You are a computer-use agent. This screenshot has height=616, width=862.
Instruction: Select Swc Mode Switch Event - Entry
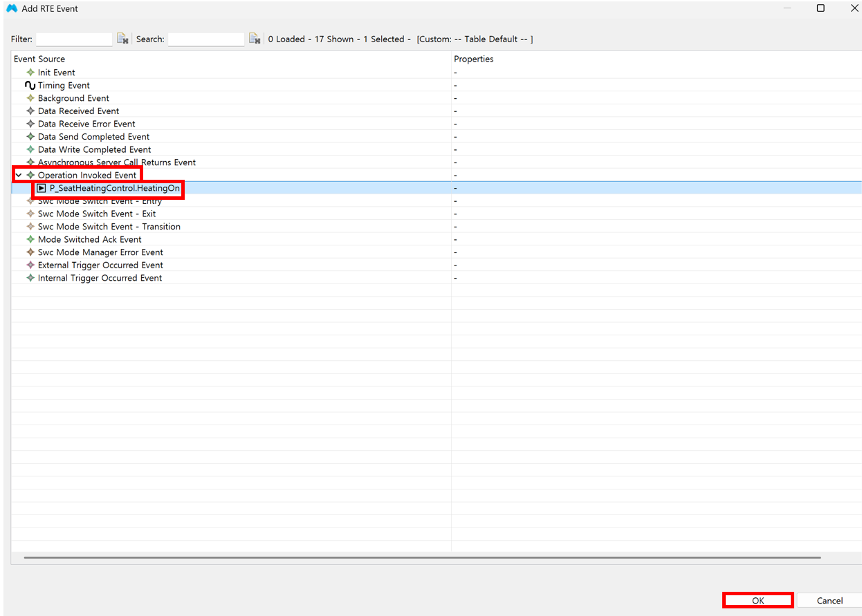coord(437,201)
